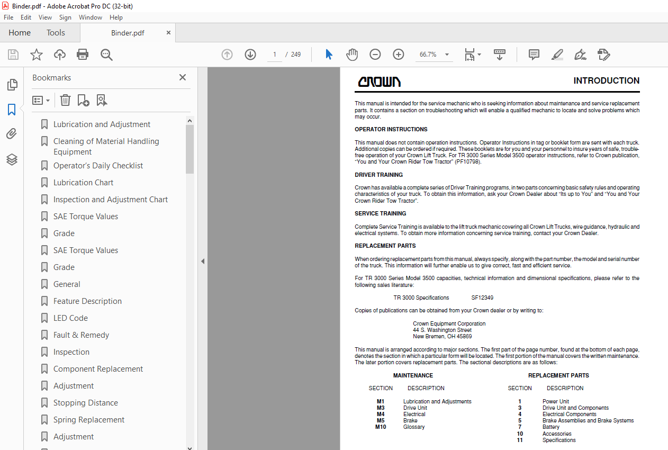Select the Highlight text tool
The height and width of the screenshot is (450, 668).
[557, 55]
